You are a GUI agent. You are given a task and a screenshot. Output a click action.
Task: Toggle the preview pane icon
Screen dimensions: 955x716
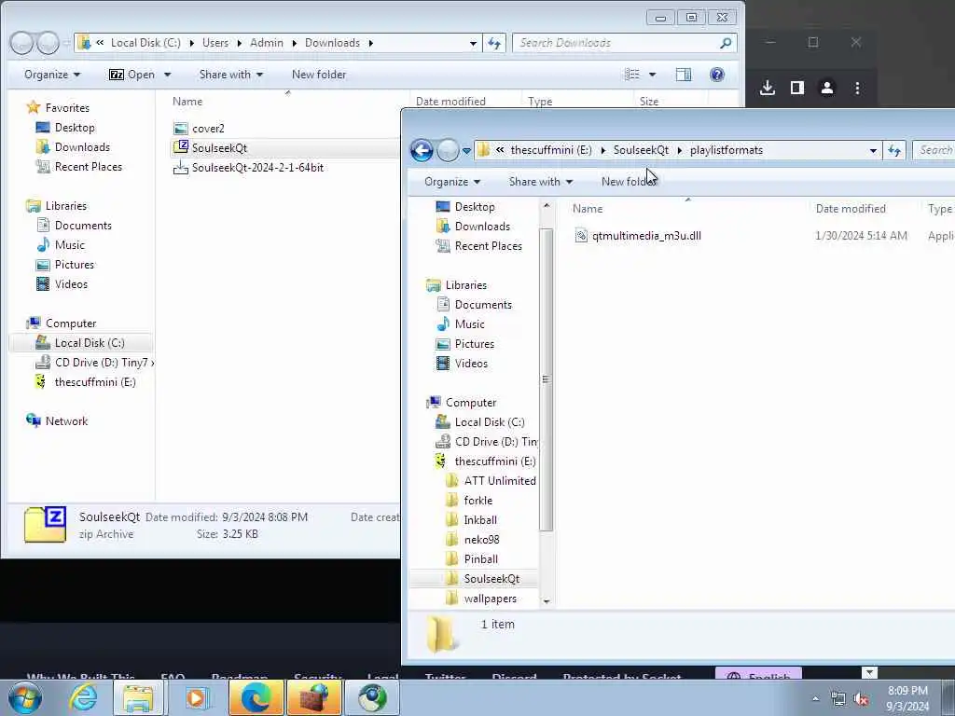[x=684, y=75]
